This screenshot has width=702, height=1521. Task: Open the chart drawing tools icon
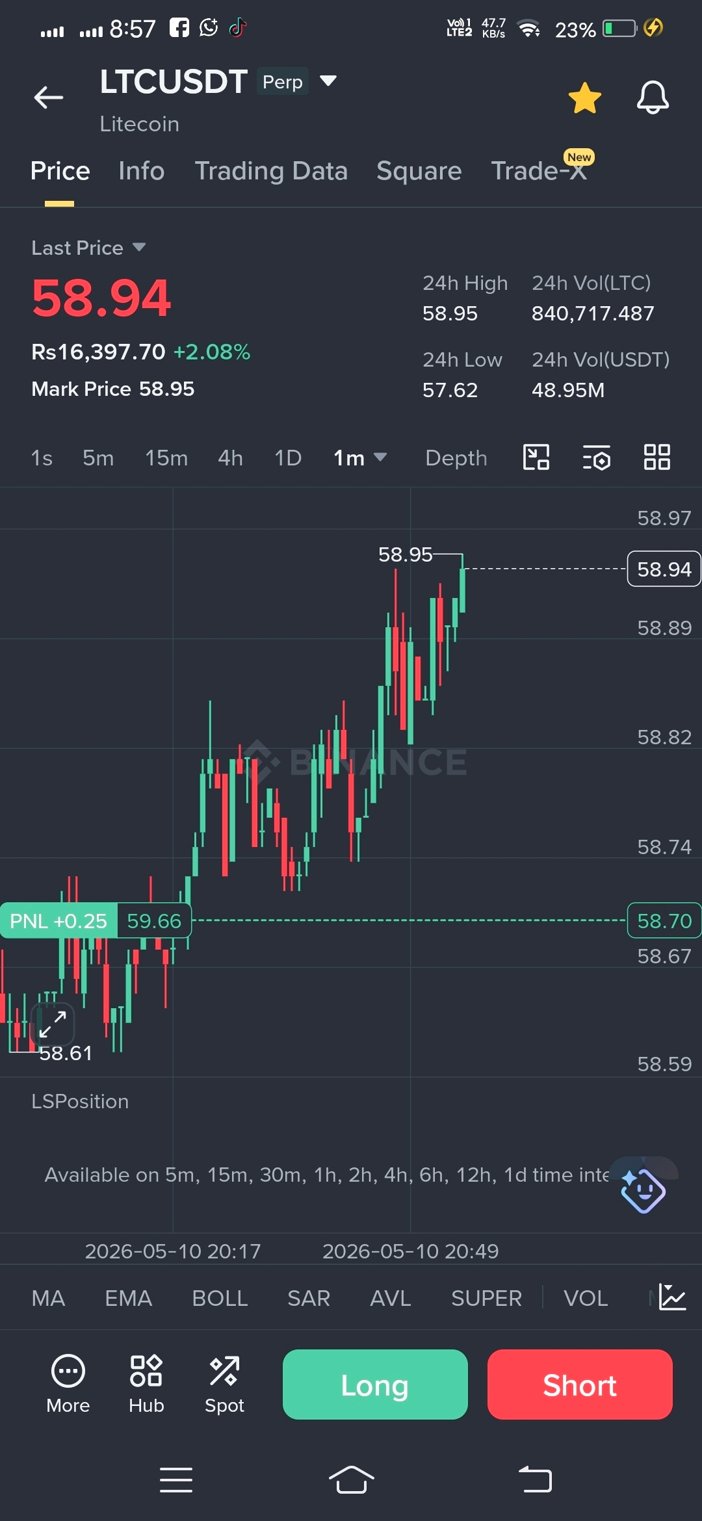coord(536,457)
